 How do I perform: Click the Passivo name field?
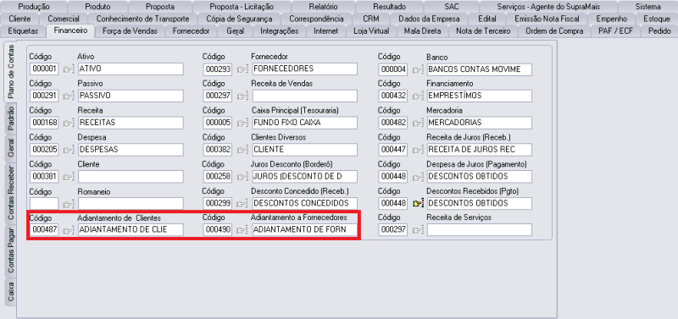click(131, 96)
